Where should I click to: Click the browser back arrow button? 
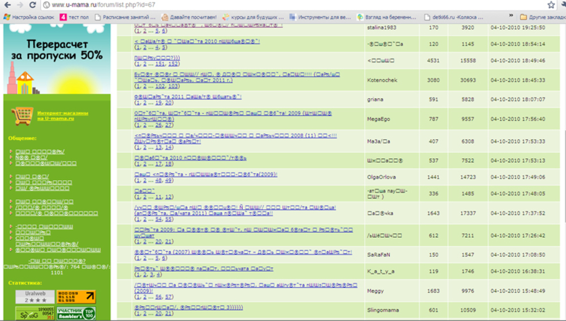coord(7,5)
